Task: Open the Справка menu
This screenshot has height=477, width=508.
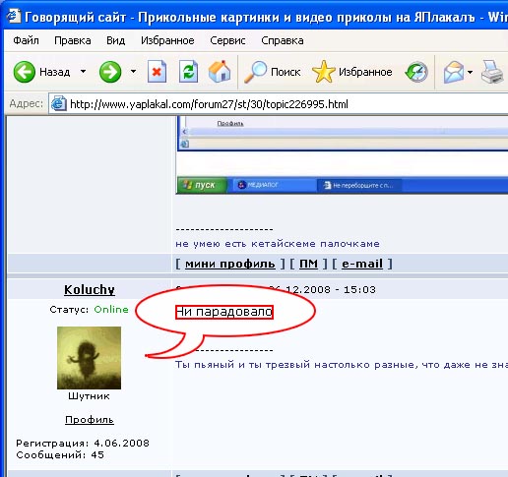Action: pos(283,40)
